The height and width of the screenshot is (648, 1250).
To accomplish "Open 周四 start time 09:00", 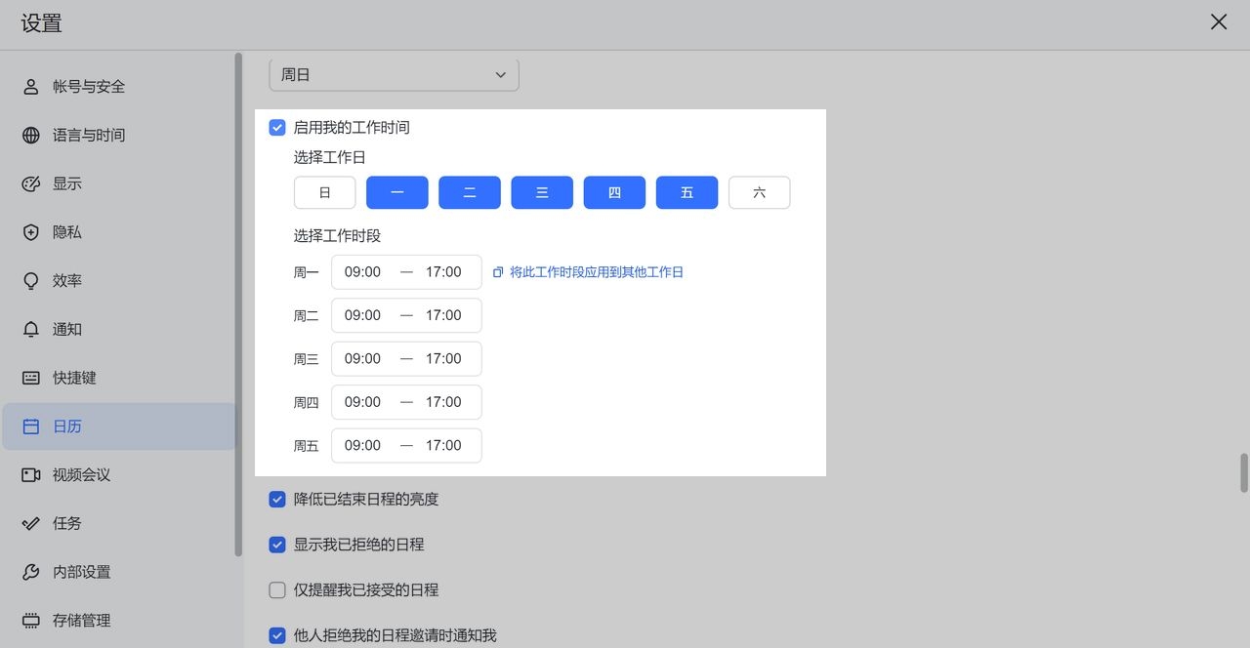I will pyautogui.click(x=363, y=402).
